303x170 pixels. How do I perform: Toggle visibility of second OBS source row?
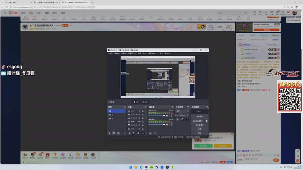pos(139,114)
